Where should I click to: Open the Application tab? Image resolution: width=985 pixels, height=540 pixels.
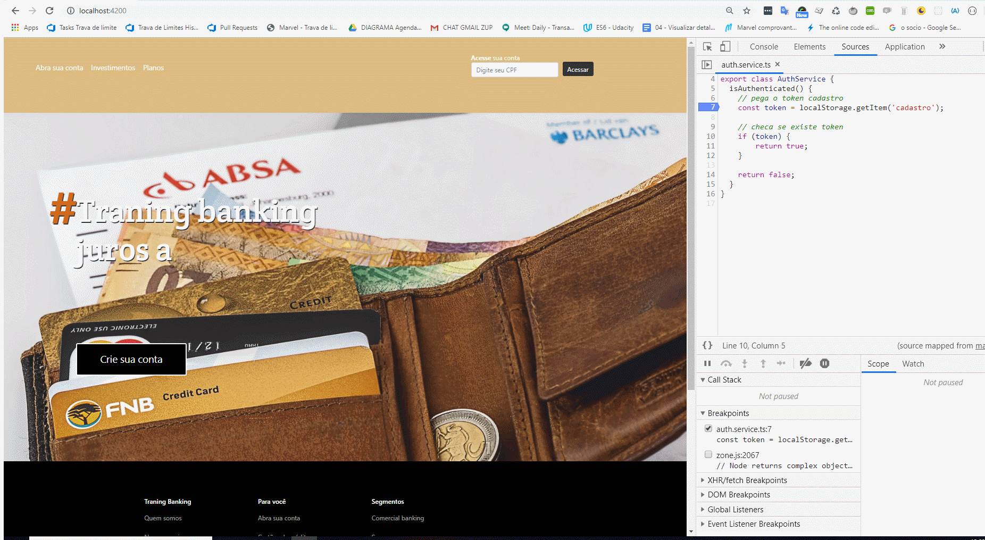click(x=905, y=47)
